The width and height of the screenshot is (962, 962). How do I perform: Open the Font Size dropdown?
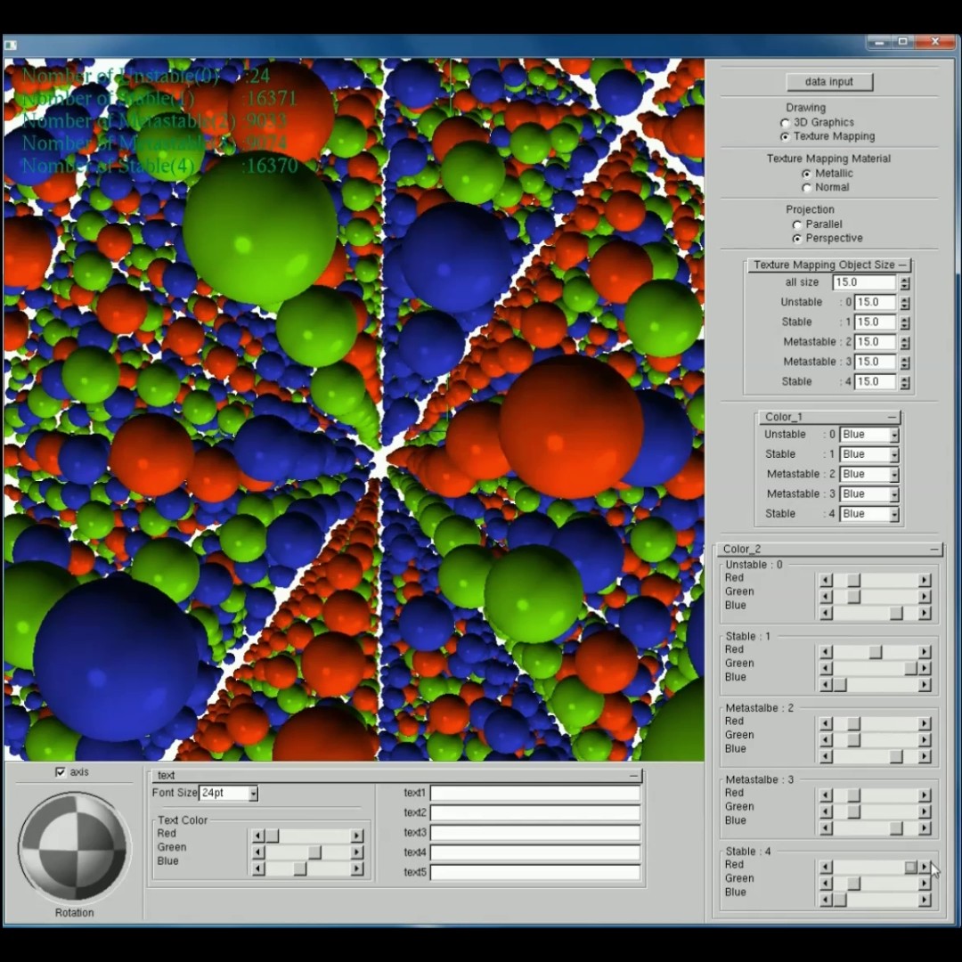click(253, 794)
